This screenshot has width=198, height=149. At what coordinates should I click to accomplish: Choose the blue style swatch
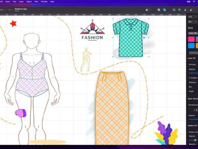(191, 46)
